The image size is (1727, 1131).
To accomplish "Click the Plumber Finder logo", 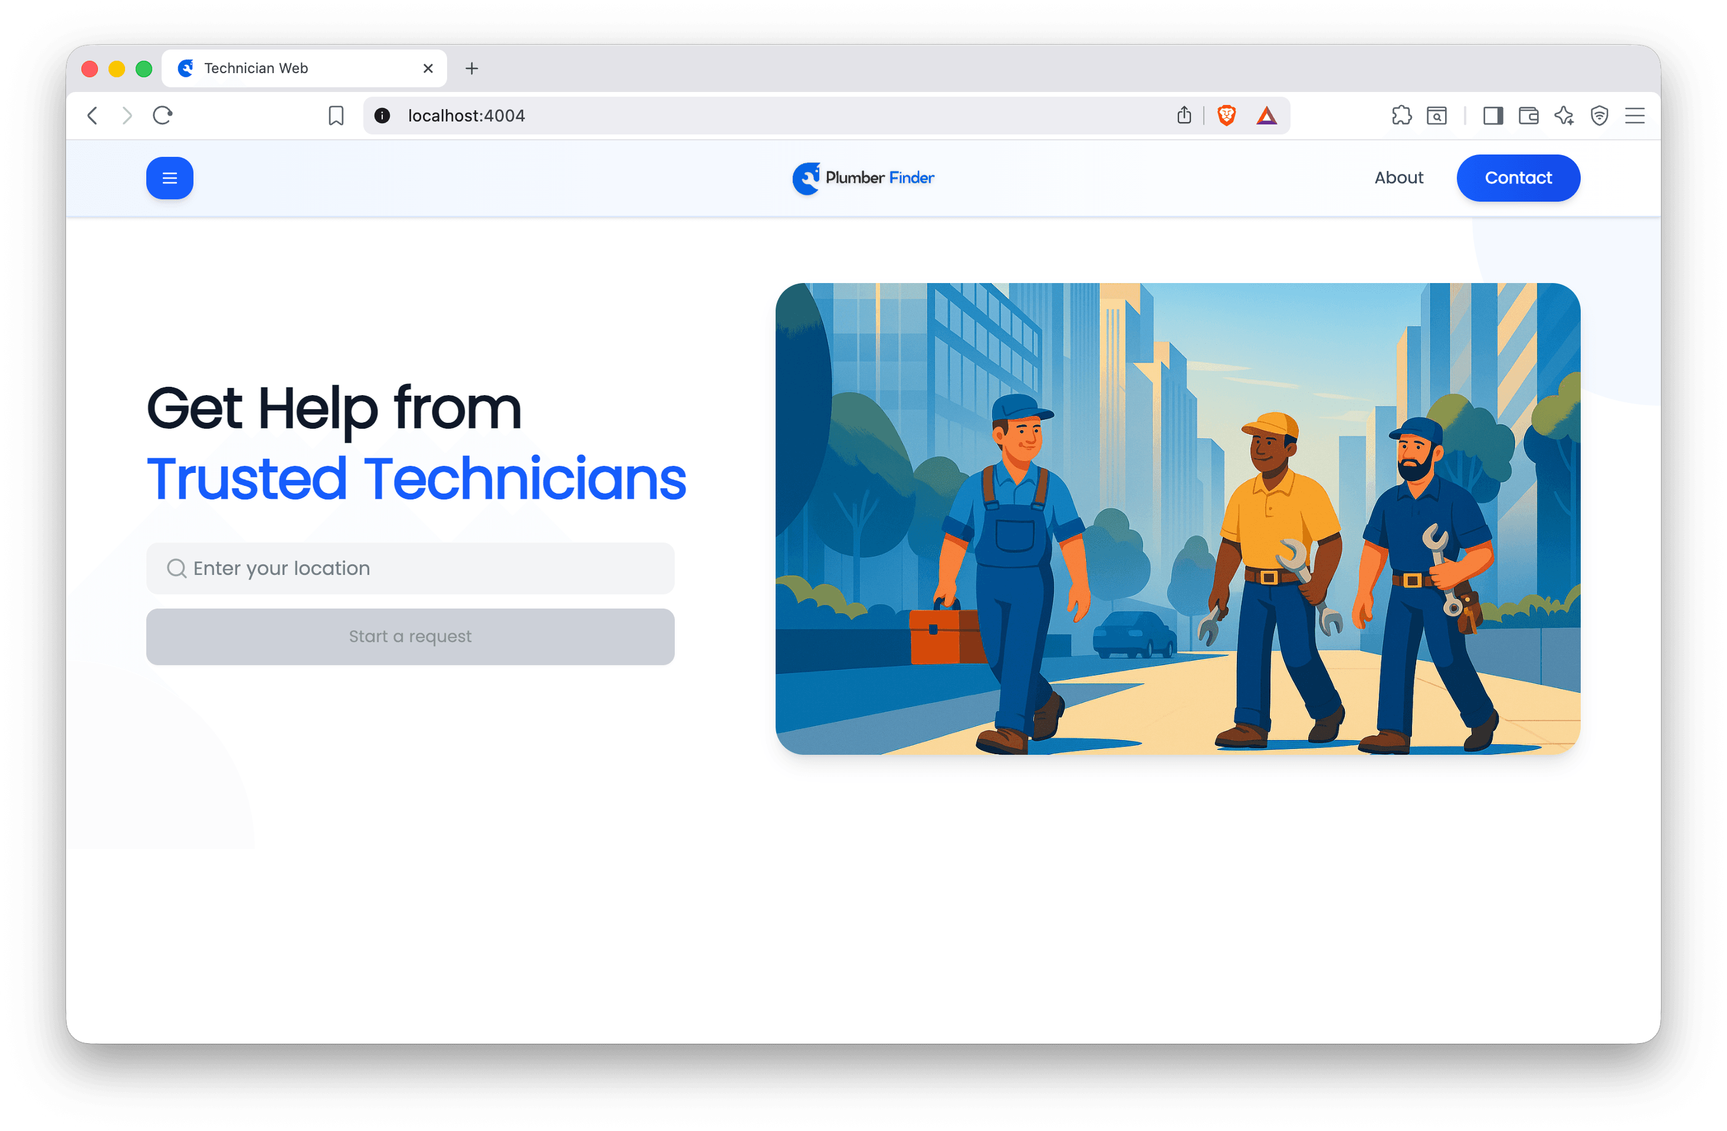I will (863, 177).
